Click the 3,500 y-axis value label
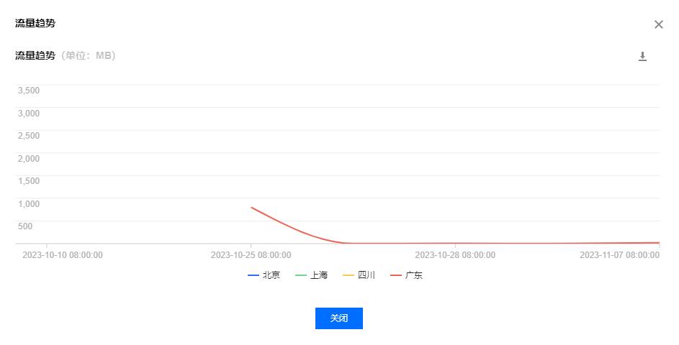 coord(28,91)
